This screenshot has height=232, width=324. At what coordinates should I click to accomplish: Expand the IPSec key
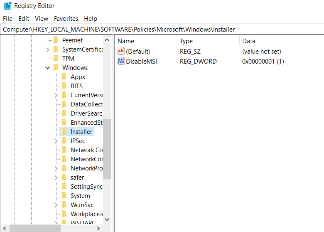[56, 141]
